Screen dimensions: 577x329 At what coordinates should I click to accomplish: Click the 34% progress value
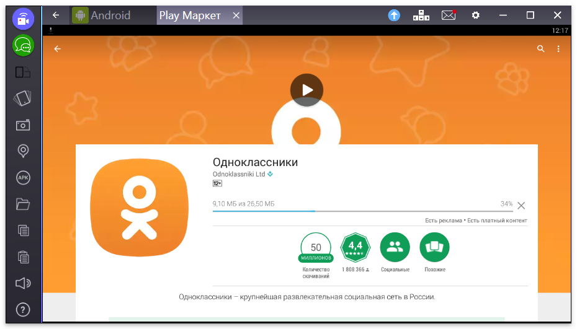(x=506, y=204)
